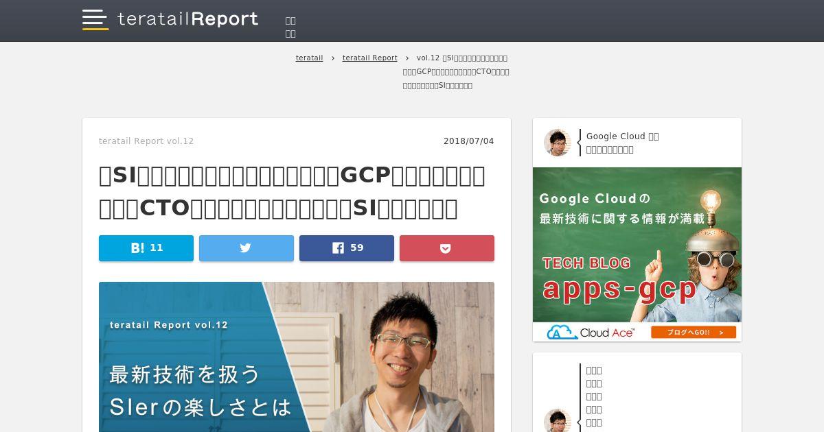Click the date 2018/07/04
Viewport: 824px width, 432px height.
point(469,141)
